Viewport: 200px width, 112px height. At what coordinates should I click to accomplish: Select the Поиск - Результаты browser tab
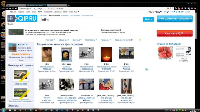[x=37, y=5]
